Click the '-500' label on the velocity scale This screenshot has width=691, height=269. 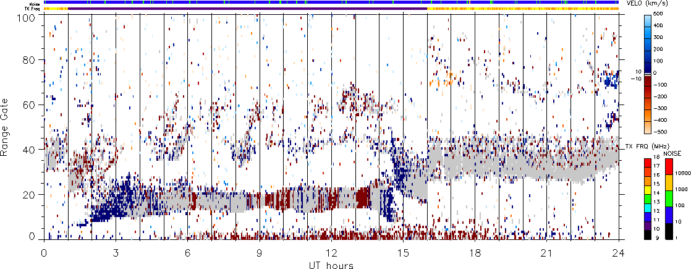[659, 132]
